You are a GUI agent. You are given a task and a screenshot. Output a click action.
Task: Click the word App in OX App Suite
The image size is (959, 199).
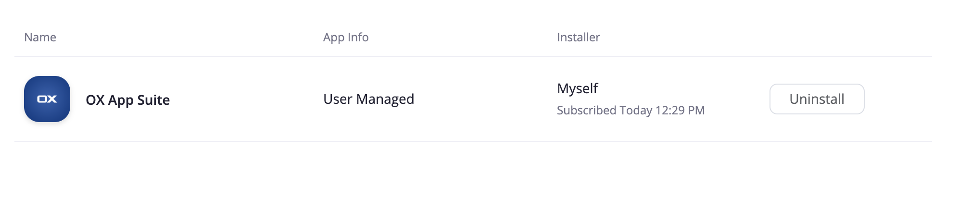click(x=121, y=100)
